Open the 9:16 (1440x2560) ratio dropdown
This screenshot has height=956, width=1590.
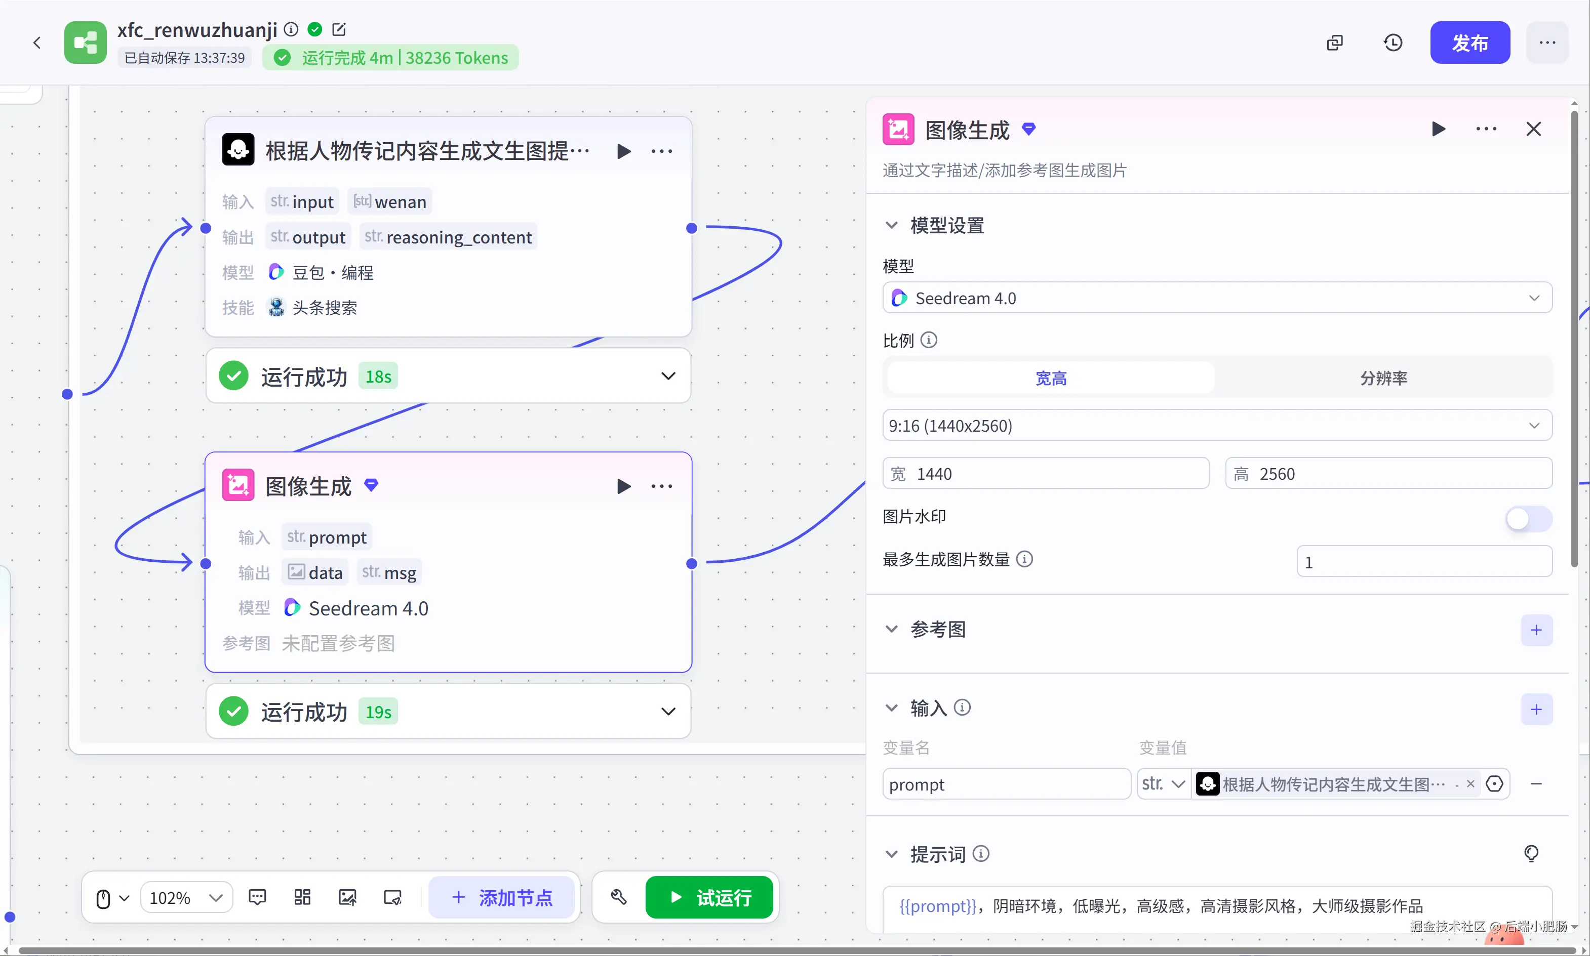1217,426
